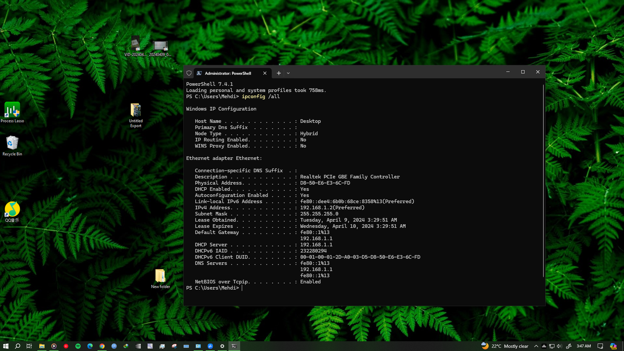
Task: Select the QQ music desktop icon
Action: point(12,212)
